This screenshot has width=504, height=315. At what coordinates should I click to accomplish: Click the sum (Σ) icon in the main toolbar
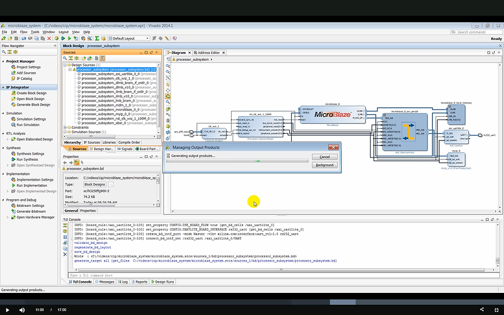click(96, 38)
